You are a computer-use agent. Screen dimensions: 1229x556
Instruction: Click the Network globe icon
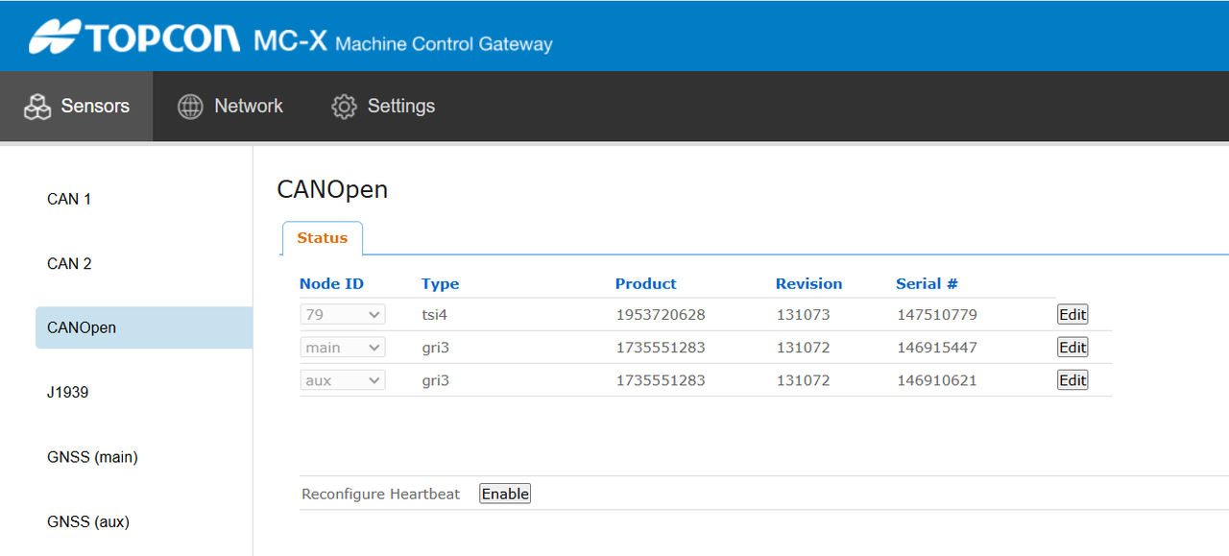pos(190,107)
